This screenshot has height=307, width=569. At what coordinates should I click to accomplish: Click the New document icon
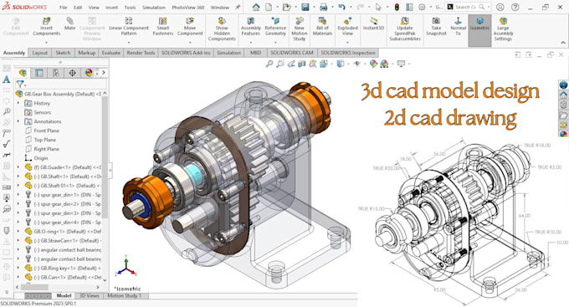click(269, 7)
